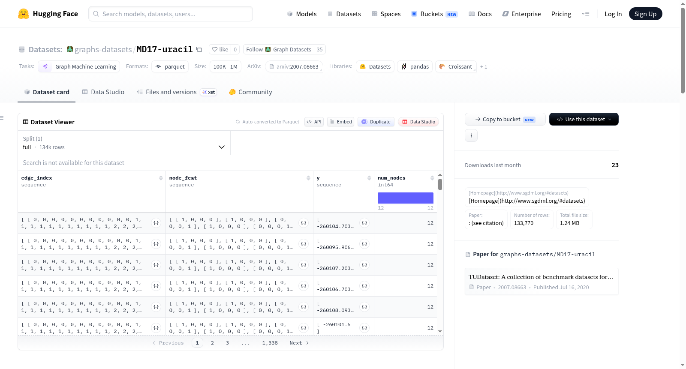Open the graphs-datasets organization link

click(x=103, y=49)
